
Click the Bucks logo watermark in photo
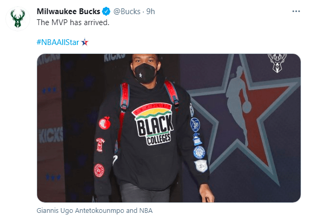tap(277, 63)
